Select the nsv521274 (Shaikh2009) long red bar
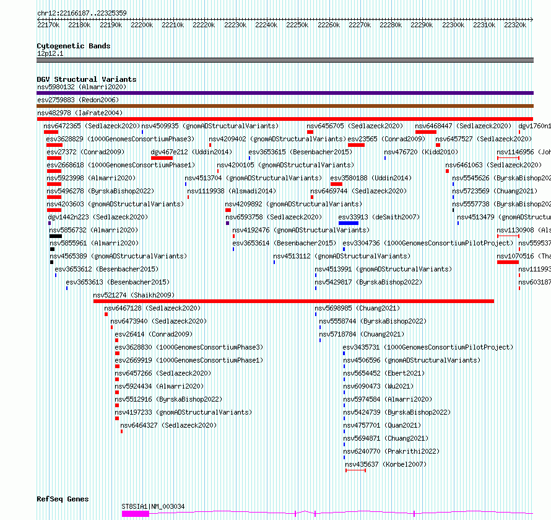 click(294, 301)
